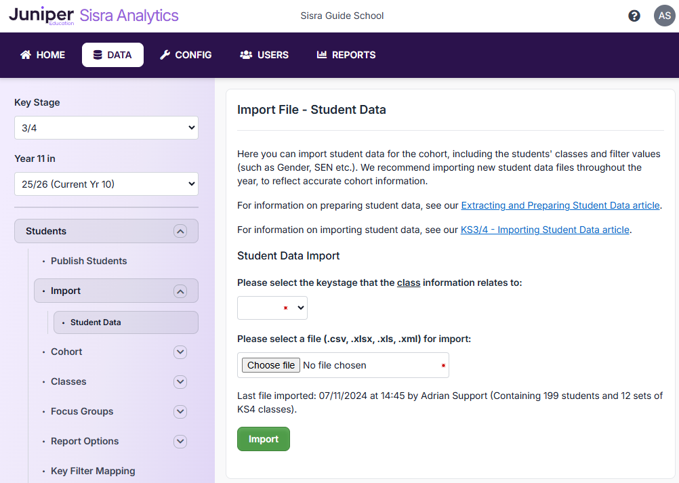Collapse the Import submenu chevron
The image size is (679, 483).
click(x=180, y=291)
